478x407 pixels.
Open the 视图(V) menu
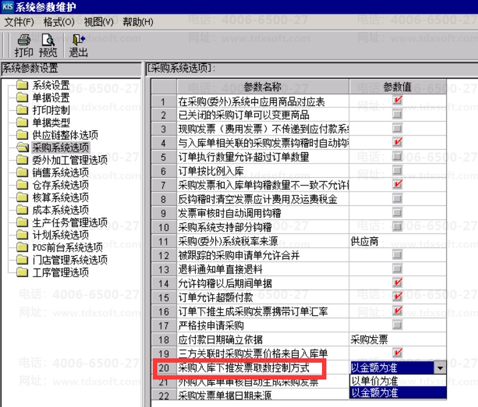click(x=99, y=22)
